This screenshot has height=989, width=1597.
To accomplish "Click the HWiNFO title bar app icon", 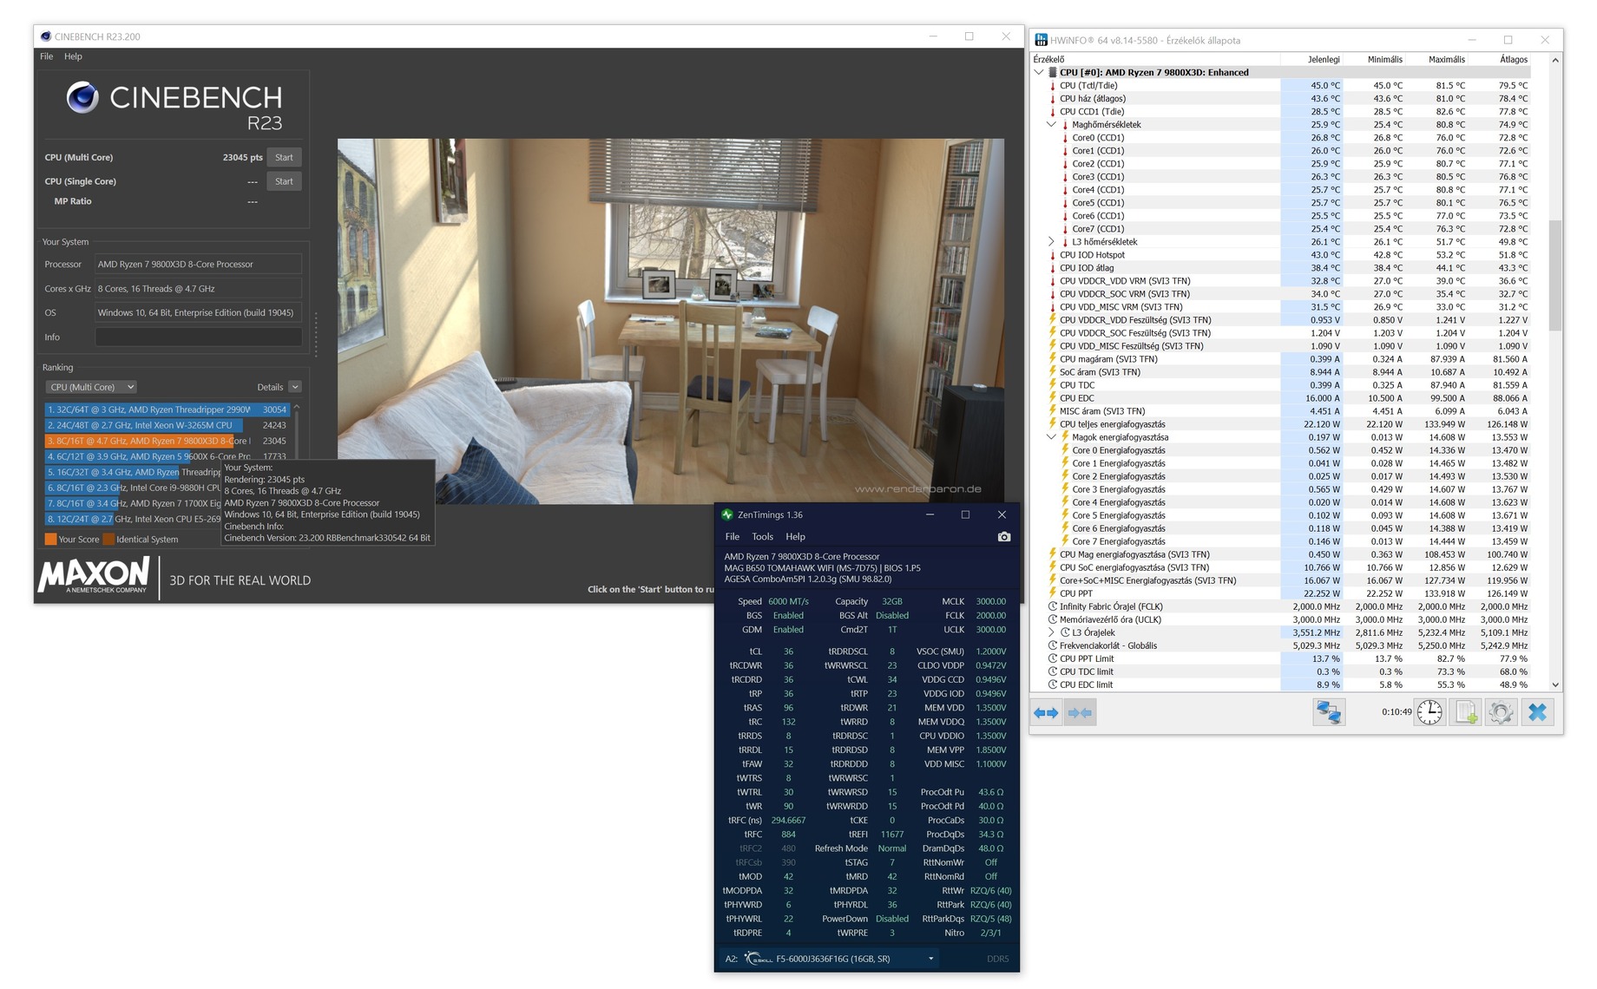I will (1041, 40).
